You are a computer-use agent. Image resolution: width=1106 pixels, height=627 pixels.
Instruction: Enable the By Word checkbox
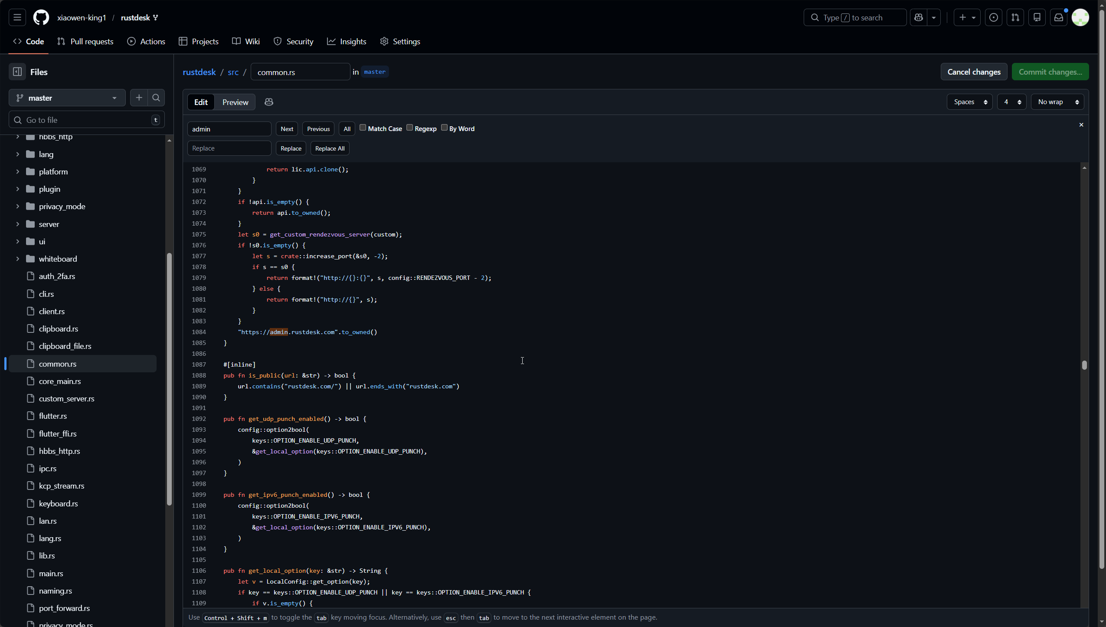coord(444,128)
